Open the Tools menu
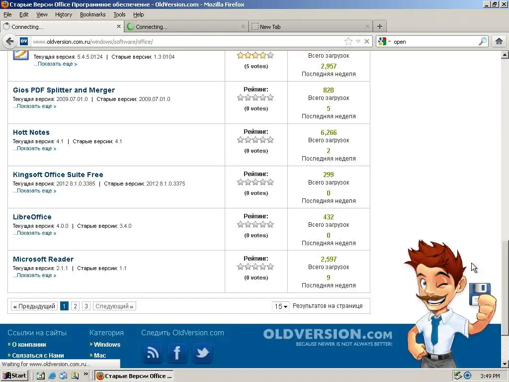Viewport: 509px width, 382px height. pyautogui.click(x=119, y=14)
